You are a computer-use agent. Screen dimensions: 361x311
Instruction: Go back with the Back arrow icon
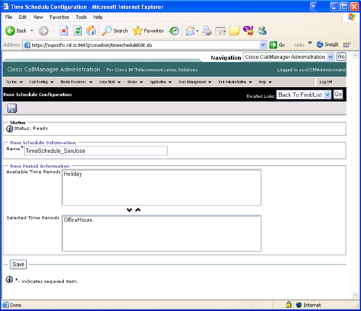pyautogui.click(x=10, y=31)
